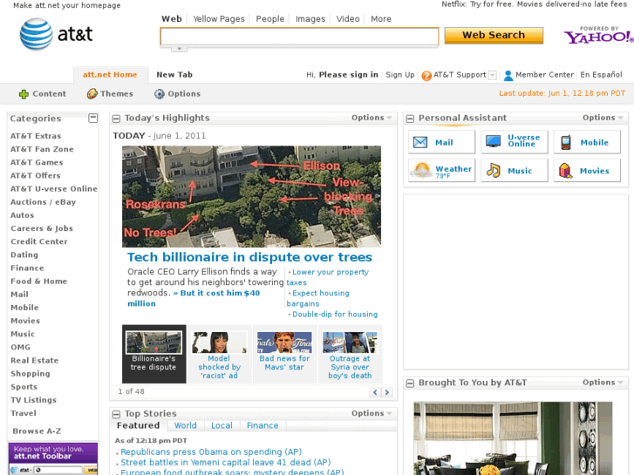Open TV Listings category
This screenshot has height=475, width=634.
pyautogui.click(x=33, y=400)
